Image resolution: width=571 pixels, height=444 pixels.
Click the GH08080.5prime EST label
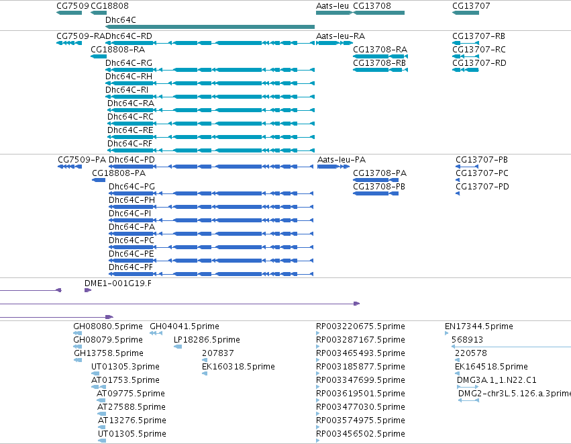108,326
